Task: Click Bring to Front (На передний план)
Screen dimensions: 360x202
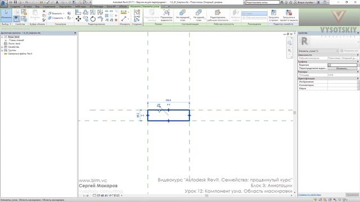Action: point(182,15)
